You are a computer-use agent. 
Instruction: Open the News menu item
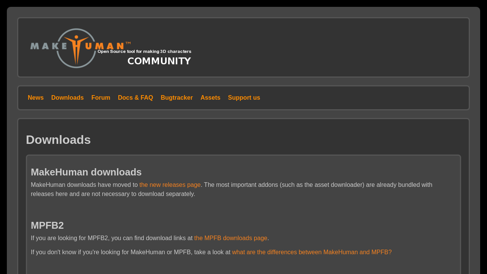coord(36,98)
